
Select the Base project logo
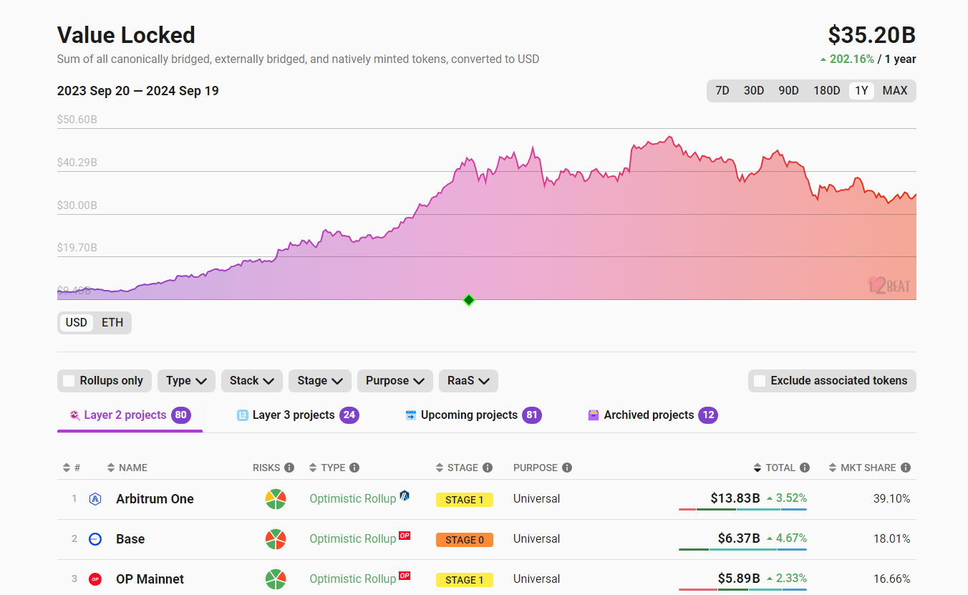(95, 539)
